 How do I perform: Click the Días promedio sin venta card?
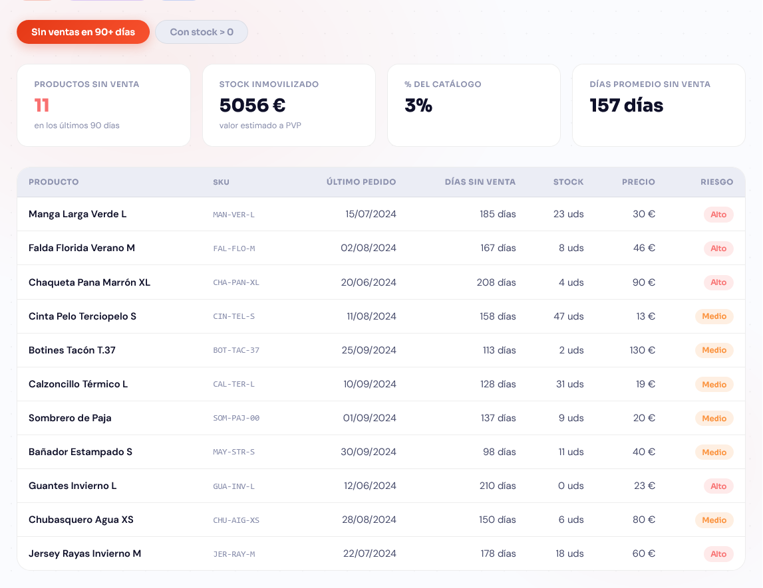(659, 105)
